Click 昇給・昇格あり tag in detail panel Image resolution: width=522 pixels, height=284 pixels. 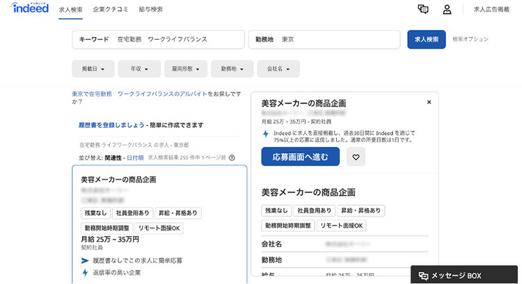[361, 210]
